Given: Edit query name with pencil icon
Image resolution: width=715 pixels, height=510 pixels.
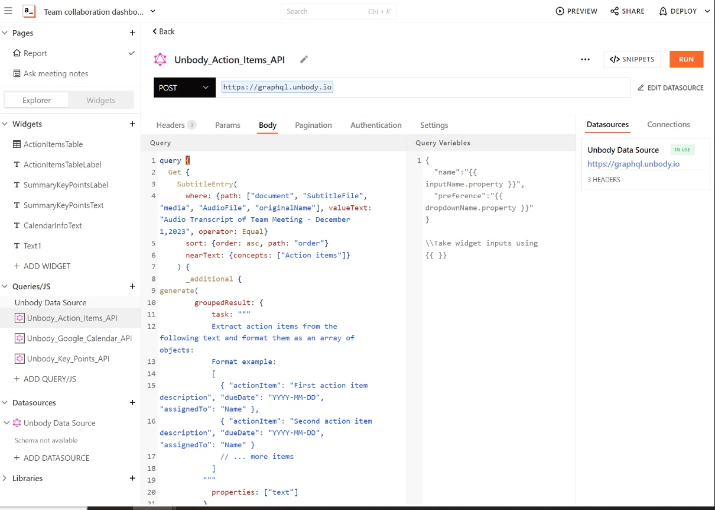Looking at the screenshot, I should coord(304,60).
